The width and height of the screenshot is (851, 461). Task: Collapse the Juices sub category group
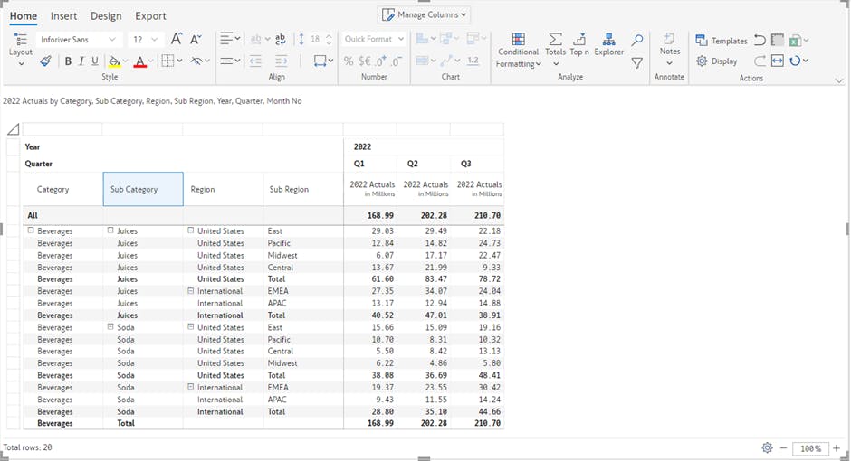(110, 230)
